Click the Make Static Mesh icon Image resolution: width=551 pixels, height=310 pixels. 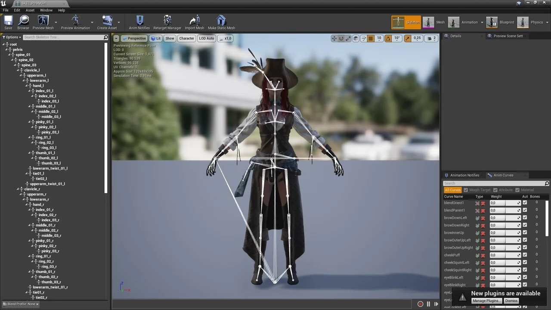point(221,22)
